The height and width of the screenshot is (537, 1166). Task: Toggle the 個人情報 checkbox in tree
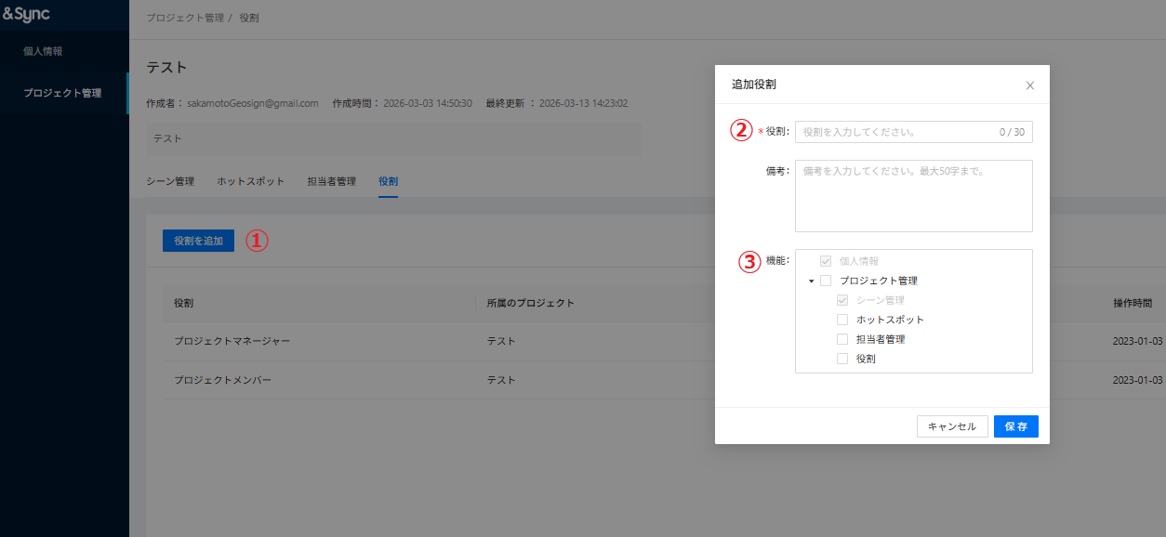coord(826,261)
